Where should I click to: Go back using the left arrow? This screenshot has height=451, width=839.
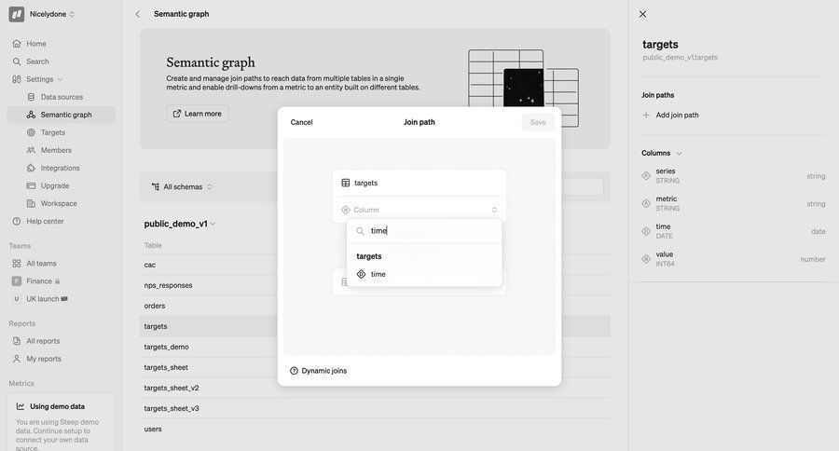(x=138, y=14)
